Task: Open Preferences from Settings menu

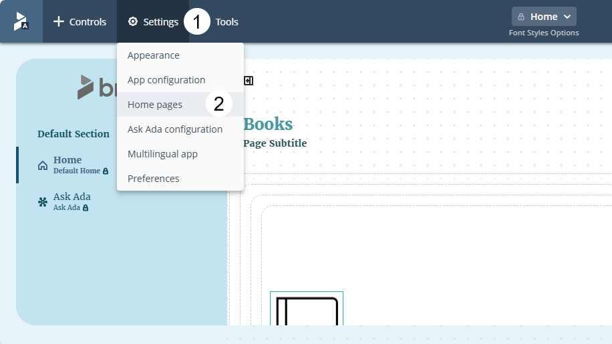Action: [x=180, y=179]
